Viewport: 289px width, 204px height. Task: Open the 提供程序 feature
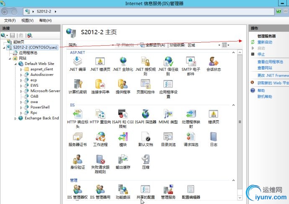point(123,87)
